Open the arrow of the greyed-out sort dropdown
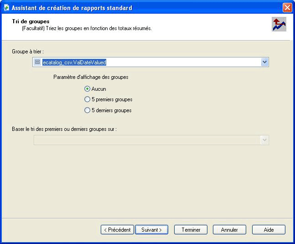The height and width of the screenshot is (244, 295). (x=264, y=140)
